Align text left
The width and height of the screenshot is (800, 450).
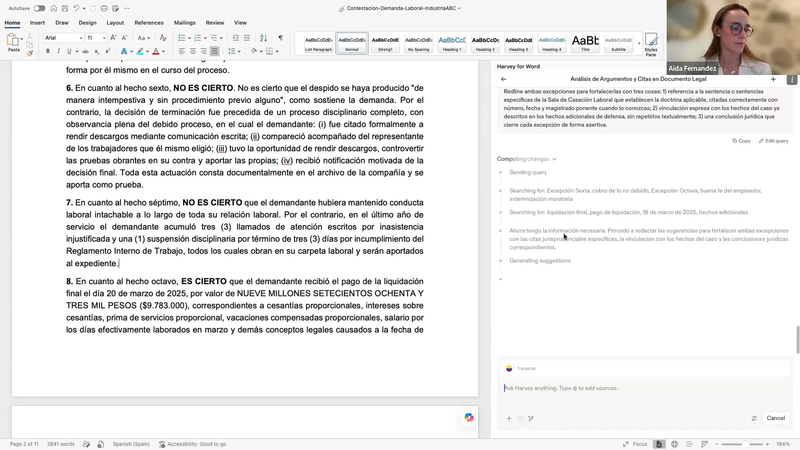click(x=182, y=51)
